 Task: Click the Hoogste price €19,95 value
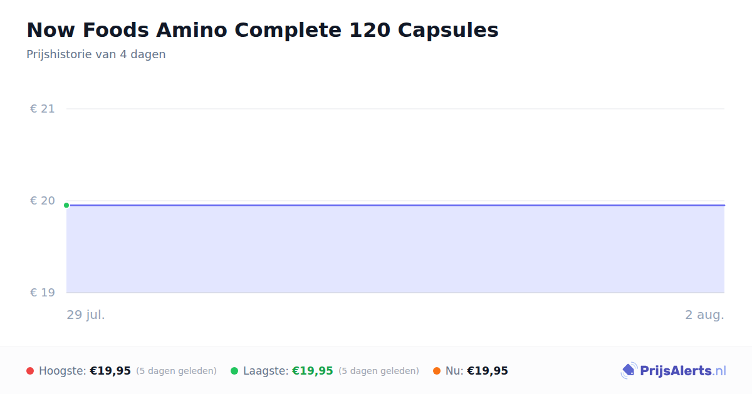(110, 371)
